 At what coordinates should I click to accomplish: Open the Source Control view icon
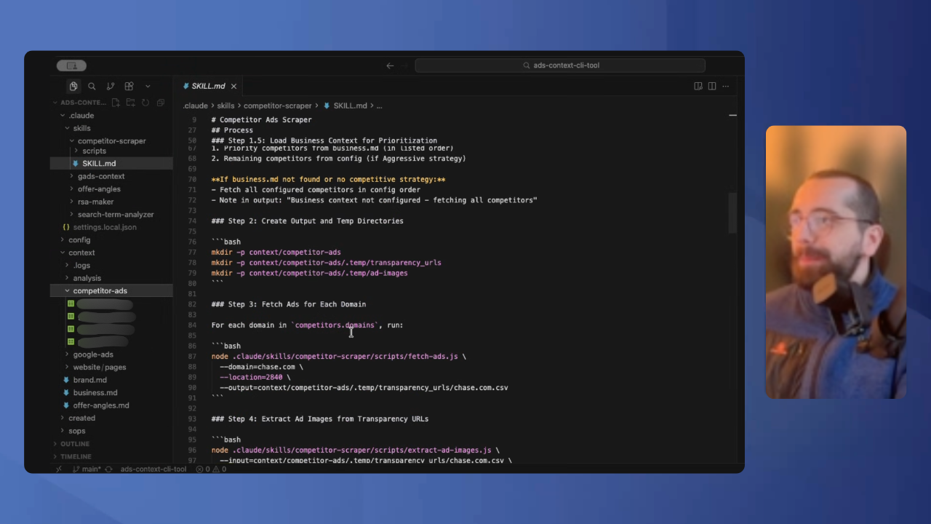click(x=111, y=86)
